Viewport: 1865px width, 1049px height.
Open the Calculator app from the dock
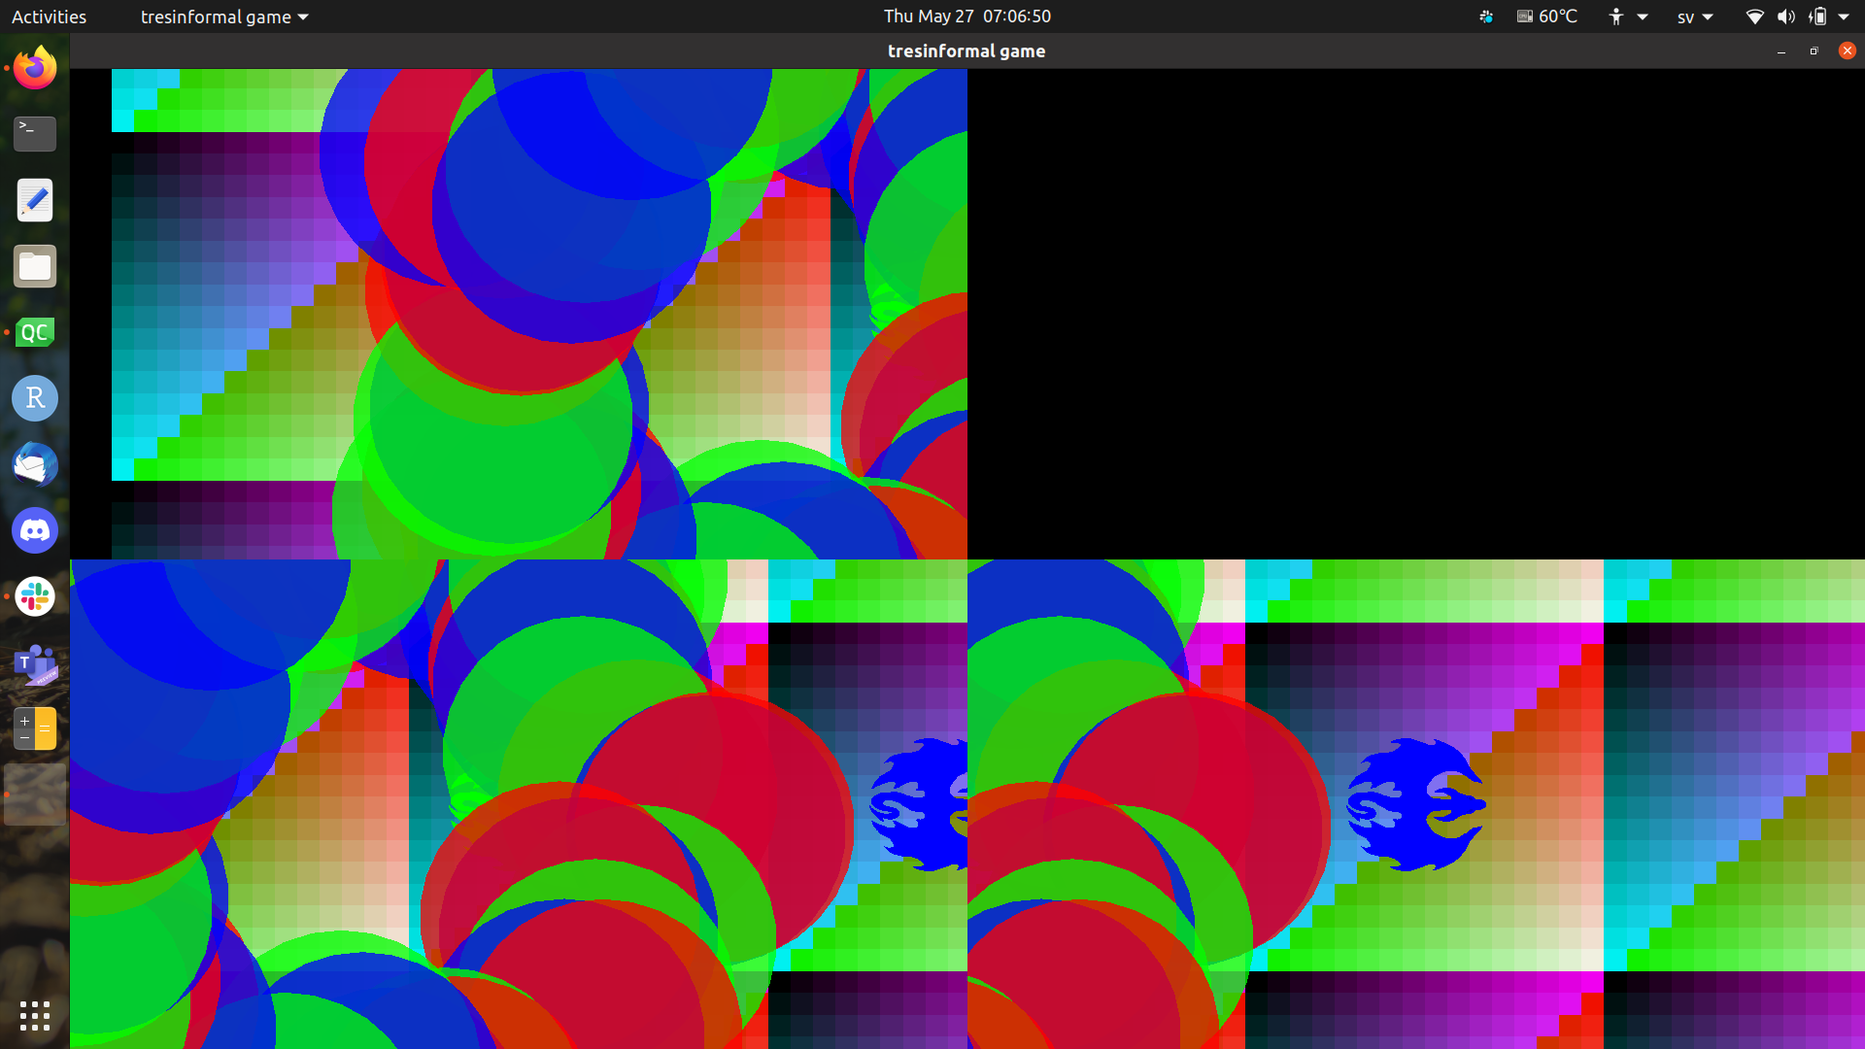point(35,728)
